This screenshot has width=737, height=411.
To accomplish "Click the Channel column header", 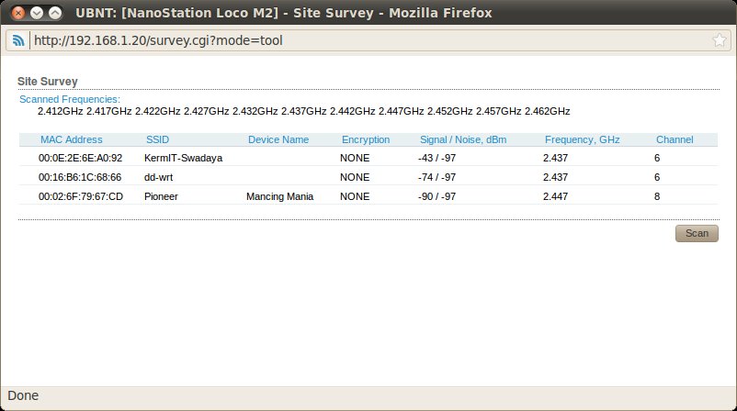I will click(675, 140).
